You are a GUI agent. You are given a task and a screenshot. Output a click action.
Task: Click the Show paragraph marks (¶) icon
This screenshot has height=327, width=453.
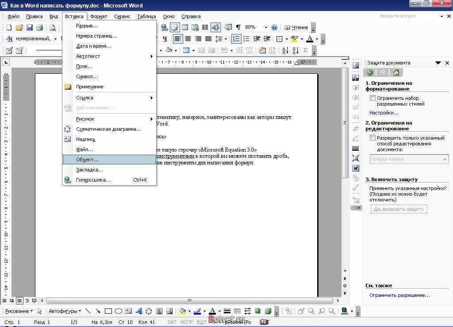(x=238, y=27)
